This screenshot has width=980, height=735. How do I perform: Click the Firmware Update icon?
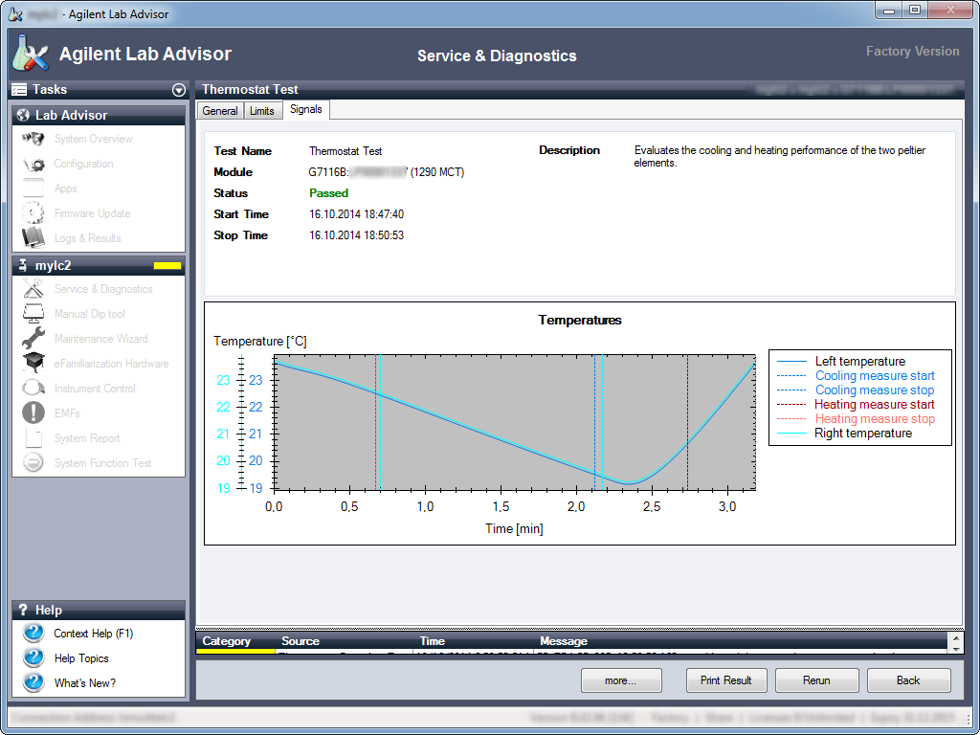(x=33, y=213)
